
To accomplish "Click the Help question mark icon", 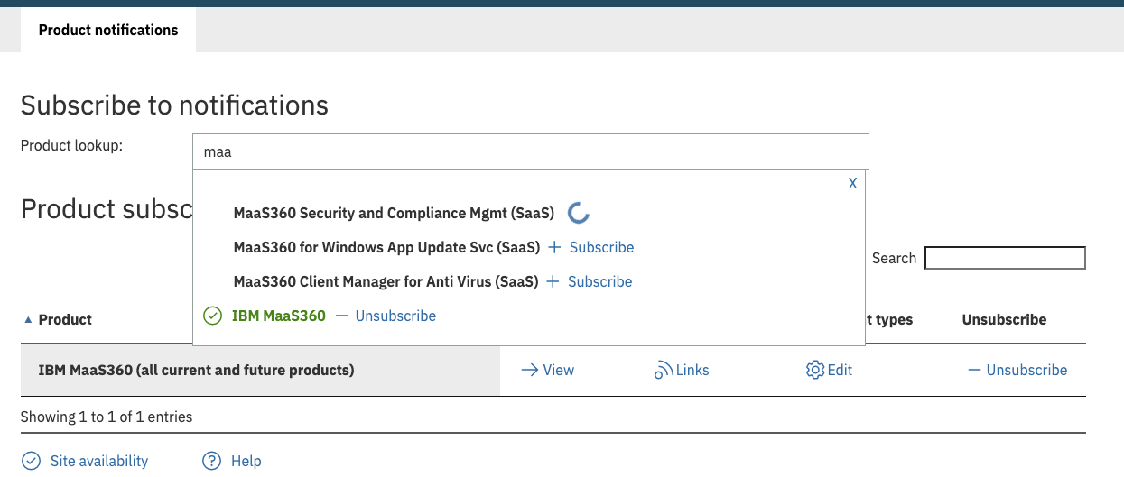I will [x=211, y=461].
